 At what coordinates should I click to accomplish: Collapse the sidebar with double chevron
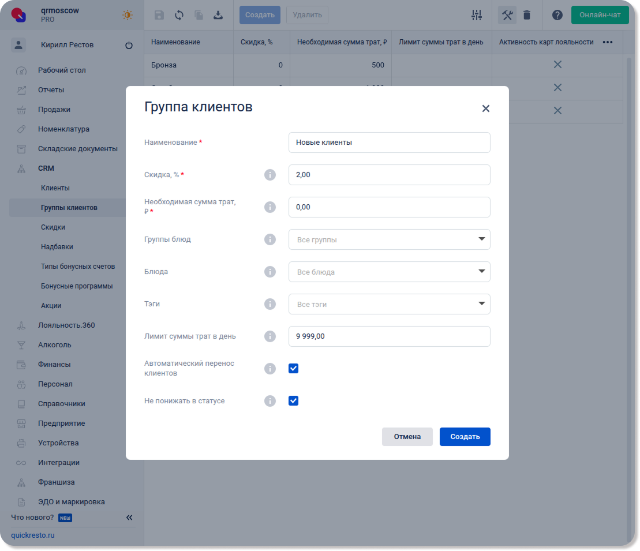[x=129, y=518]
